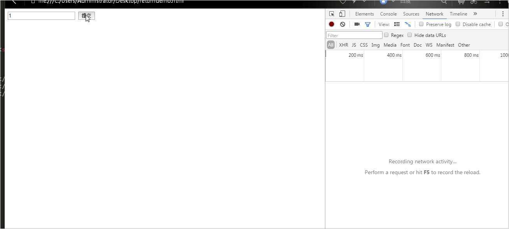Open the Console tab
The width and height of the screenshot is (509, 229).
point(388,14)
